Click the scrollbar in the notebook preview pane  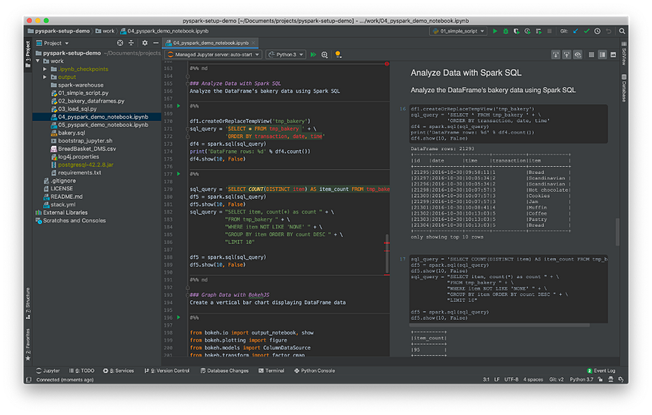(618, 232)
